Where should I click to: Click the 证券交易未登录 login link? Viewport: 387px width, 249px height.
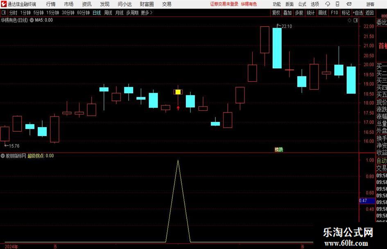224,4
